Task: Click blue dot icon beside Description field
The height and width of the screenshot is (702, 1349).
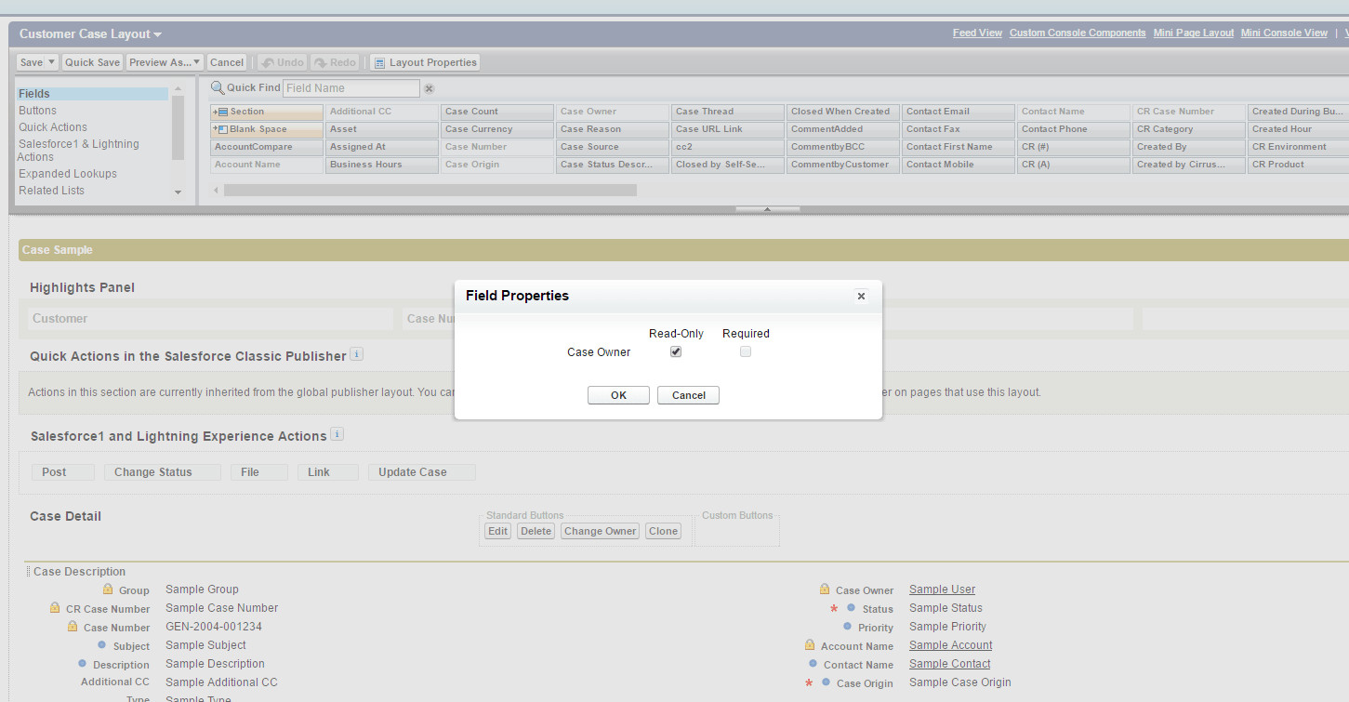Action: point(82,663)
